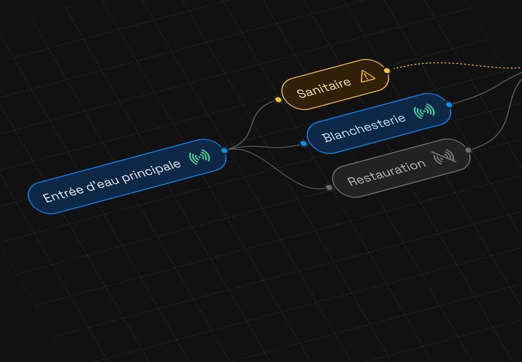Click the green signal icon on Blanchesterie
The width and height of the screenshot is (522, 362).
tap(425, 111)
